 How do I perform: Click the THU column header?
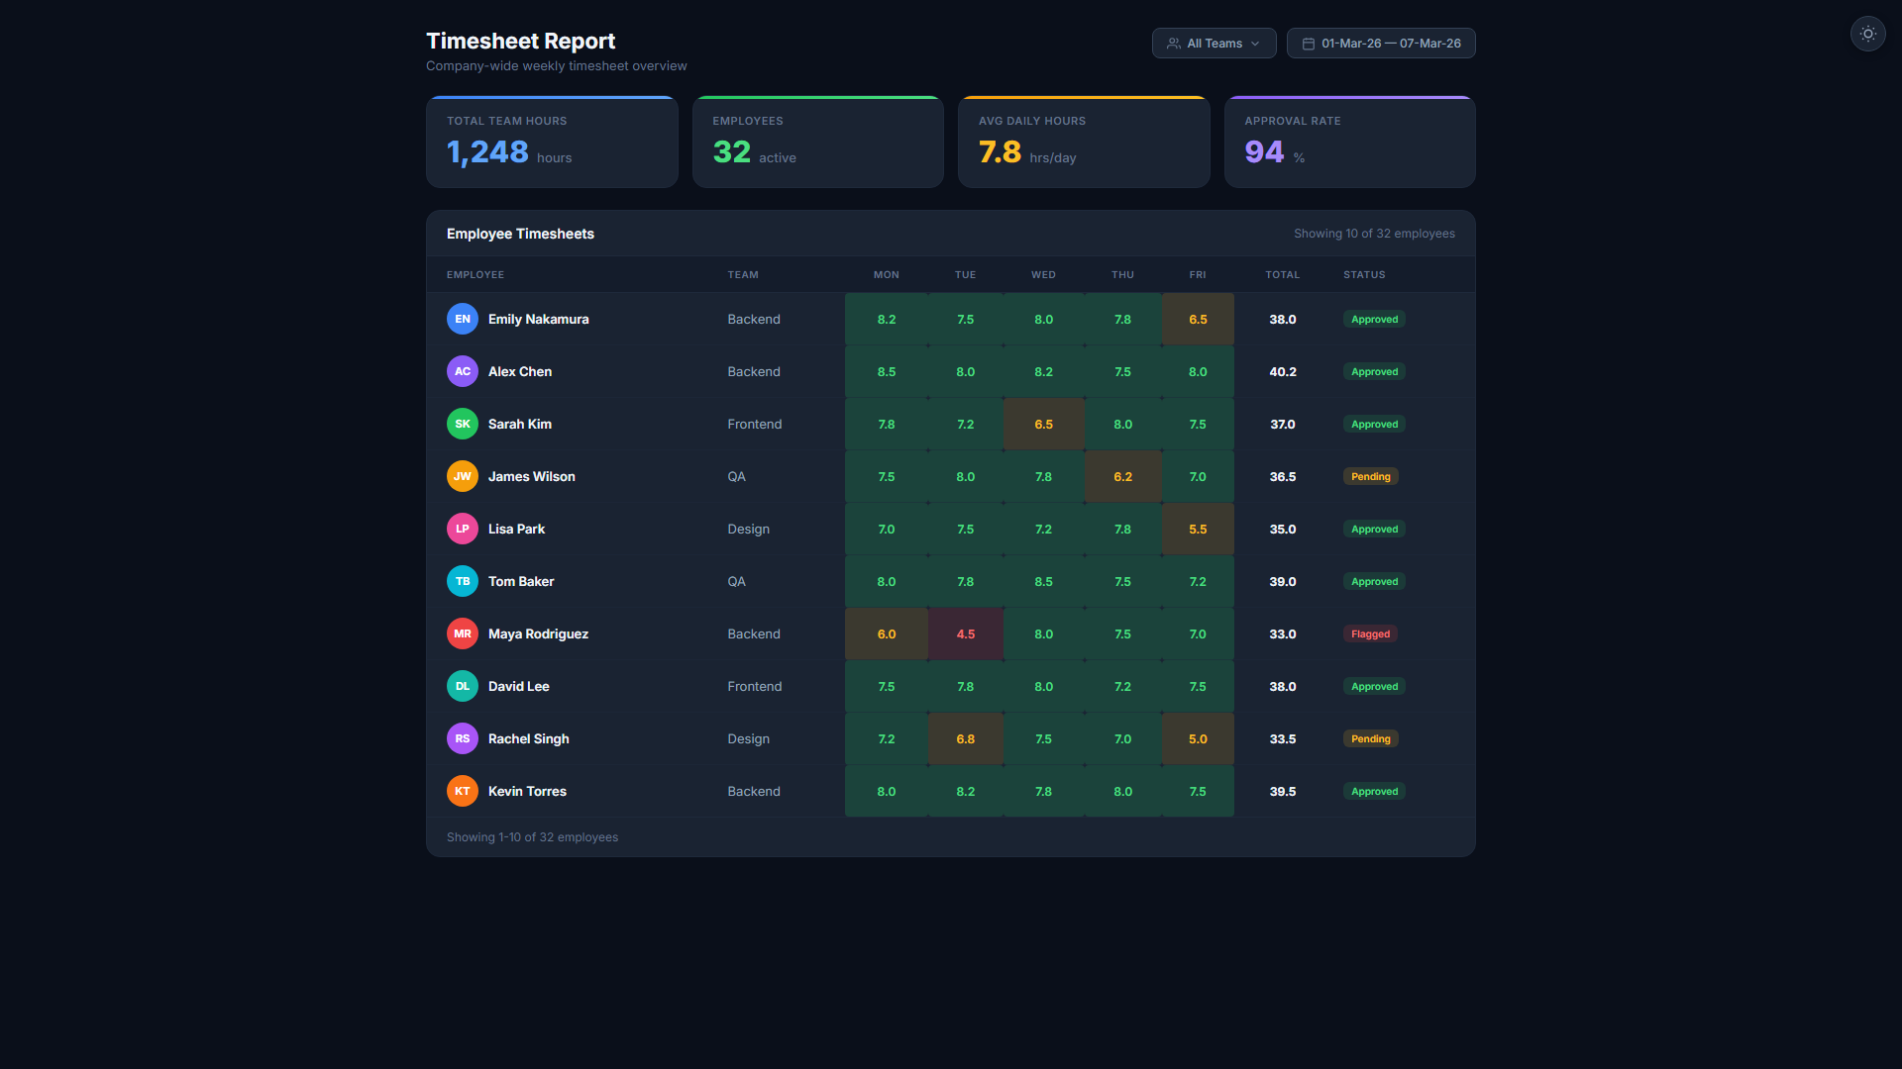(x=1122, y=275)
